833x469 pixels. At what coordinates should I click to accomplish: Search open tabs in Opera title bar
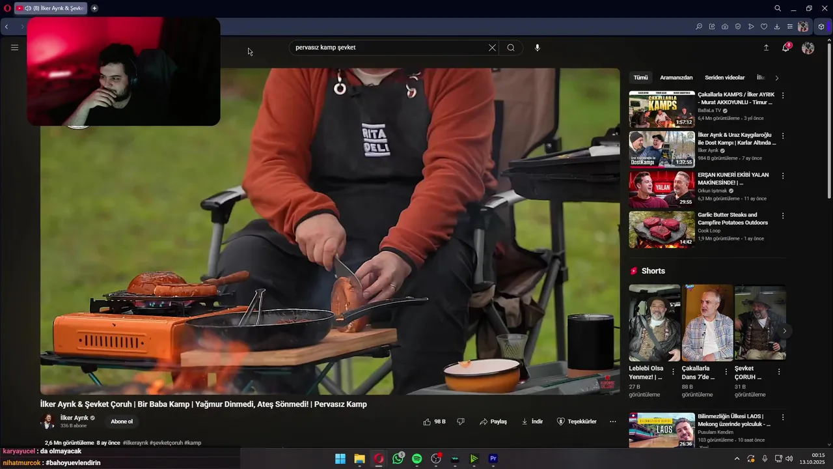tap(778, 8)
